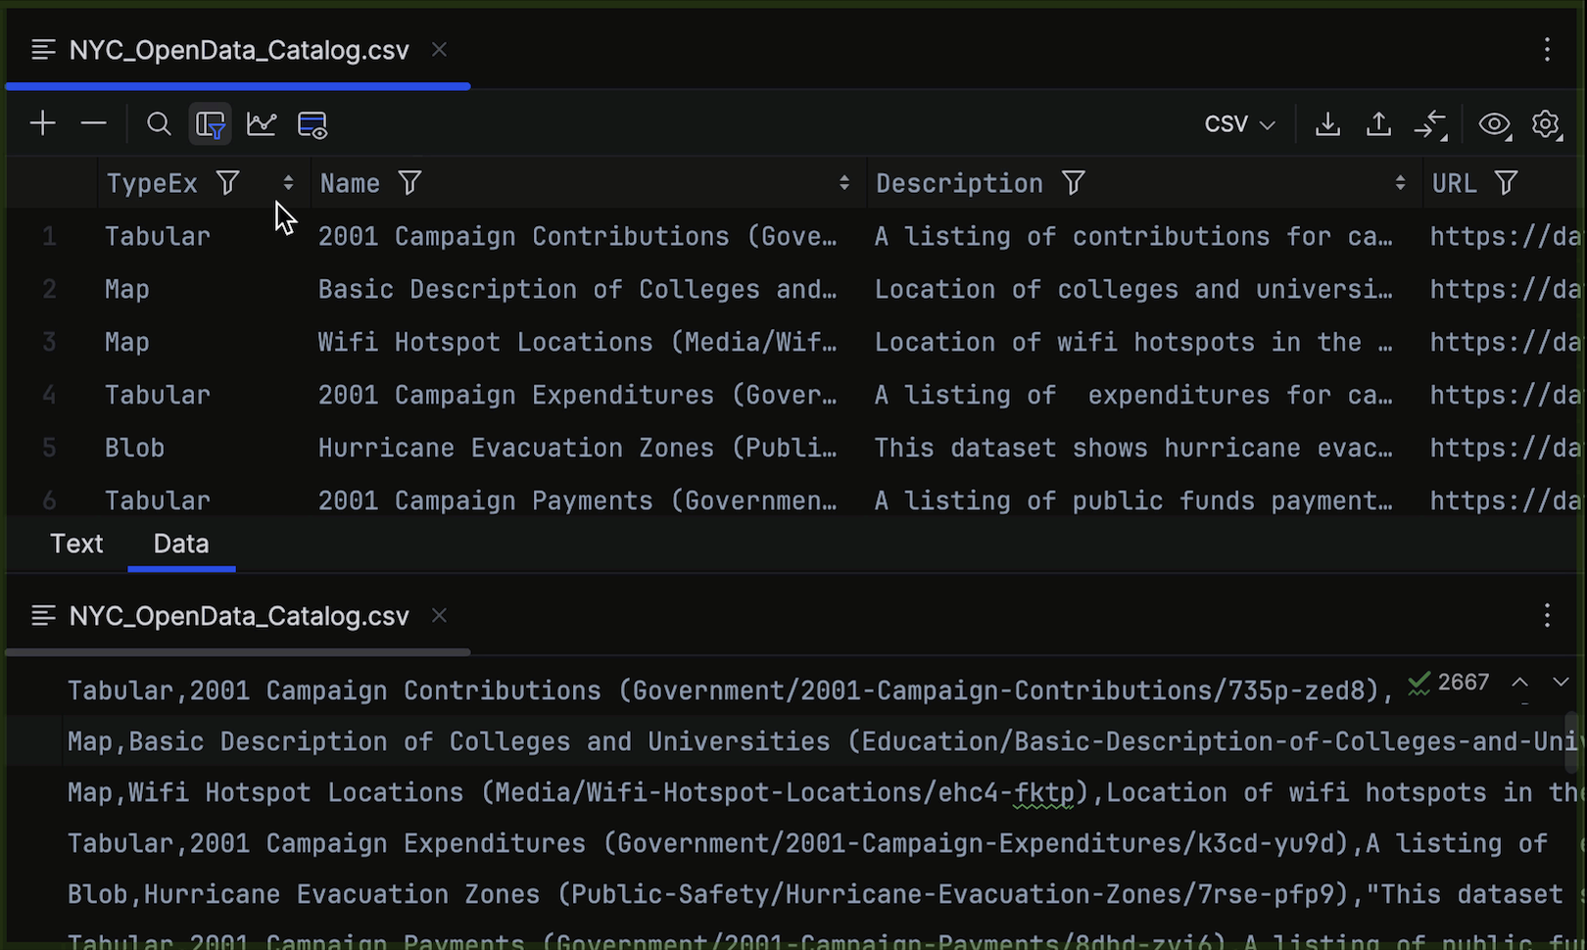The width and height of the screenshot is (1587, 950).
Task: Open the data settings gear dropdown
Action: click(x=1546, y=124)
